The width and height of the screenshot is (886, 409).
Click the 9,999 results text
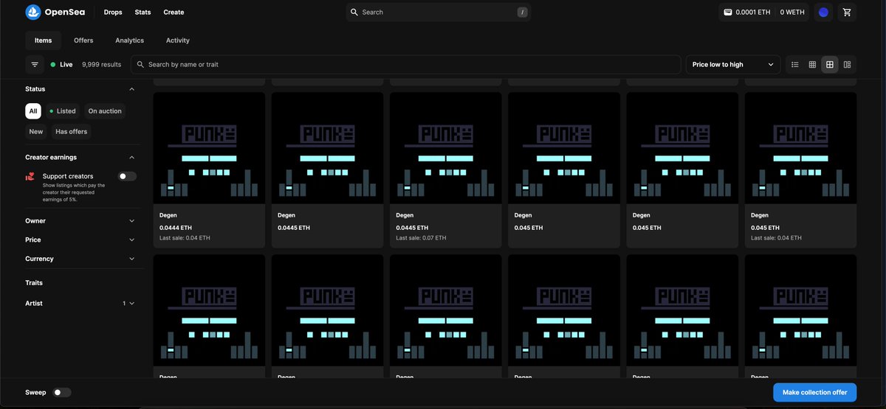click(102, 65)
